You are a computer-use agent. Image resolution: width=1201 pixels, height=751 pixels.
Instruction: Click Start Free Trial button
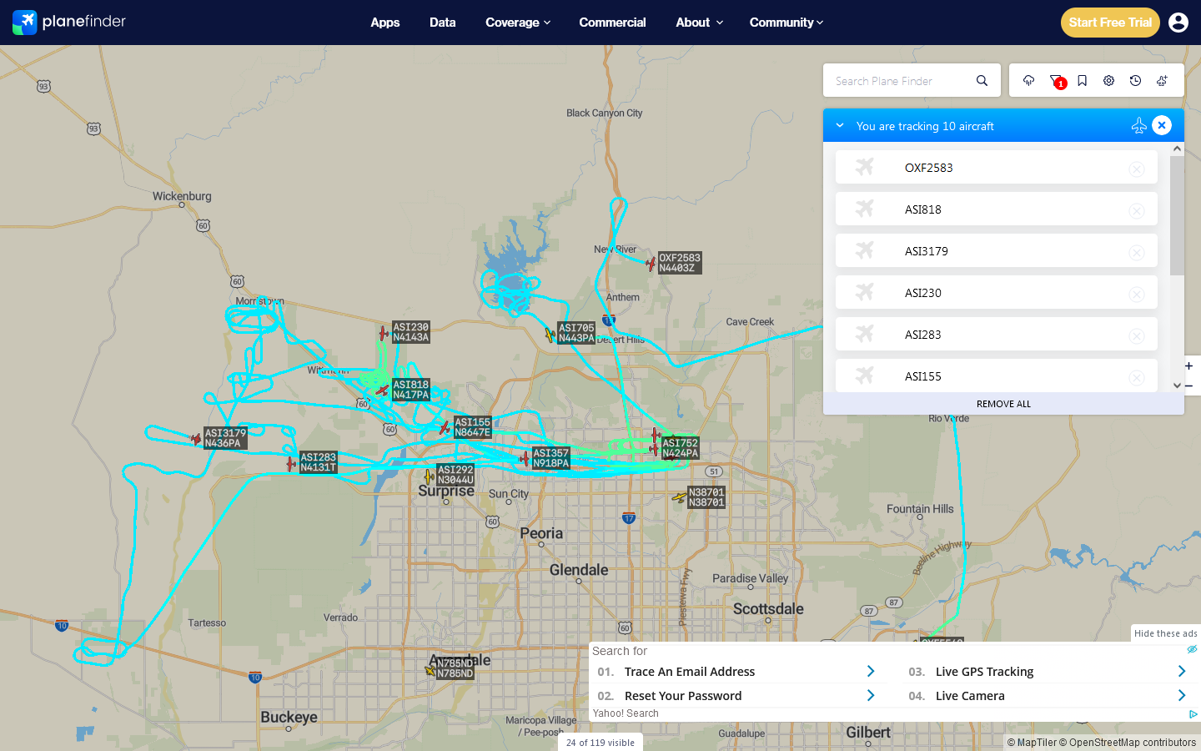(1110, 23)
